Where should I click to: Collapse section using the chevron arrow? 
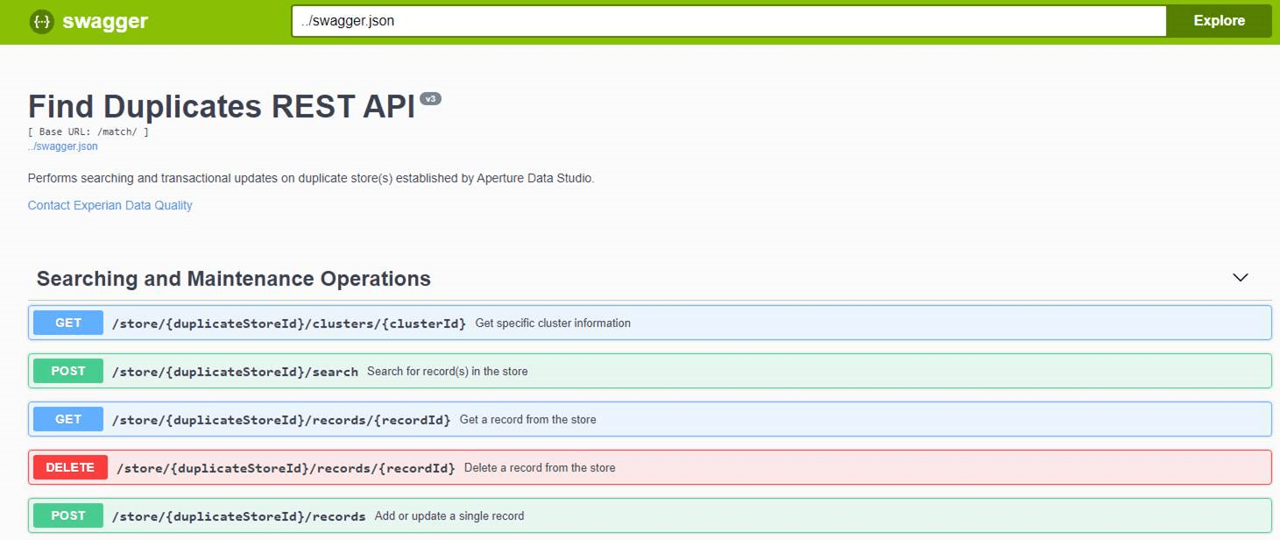(x=1240, y=278)
